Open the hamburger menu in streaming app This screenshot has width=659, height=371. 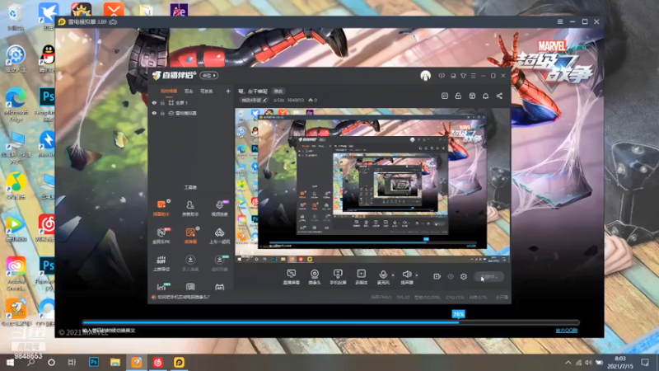tap(473, 76)
